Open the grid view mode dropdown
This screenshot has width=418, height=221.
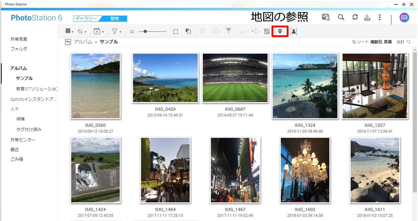pos(69,31)
